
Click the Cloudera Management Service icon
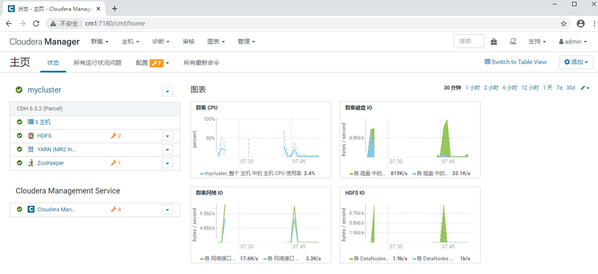pos(31,209)
